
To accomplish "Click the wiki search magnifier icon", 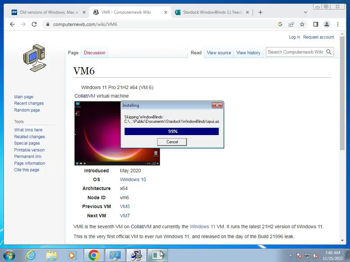I will point(328,52).
